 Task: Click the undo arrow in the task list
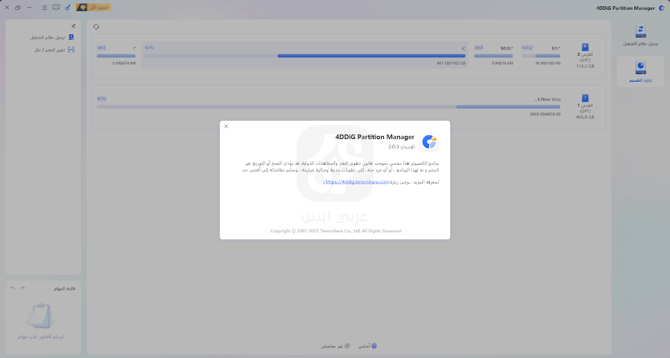pos(13,288)
